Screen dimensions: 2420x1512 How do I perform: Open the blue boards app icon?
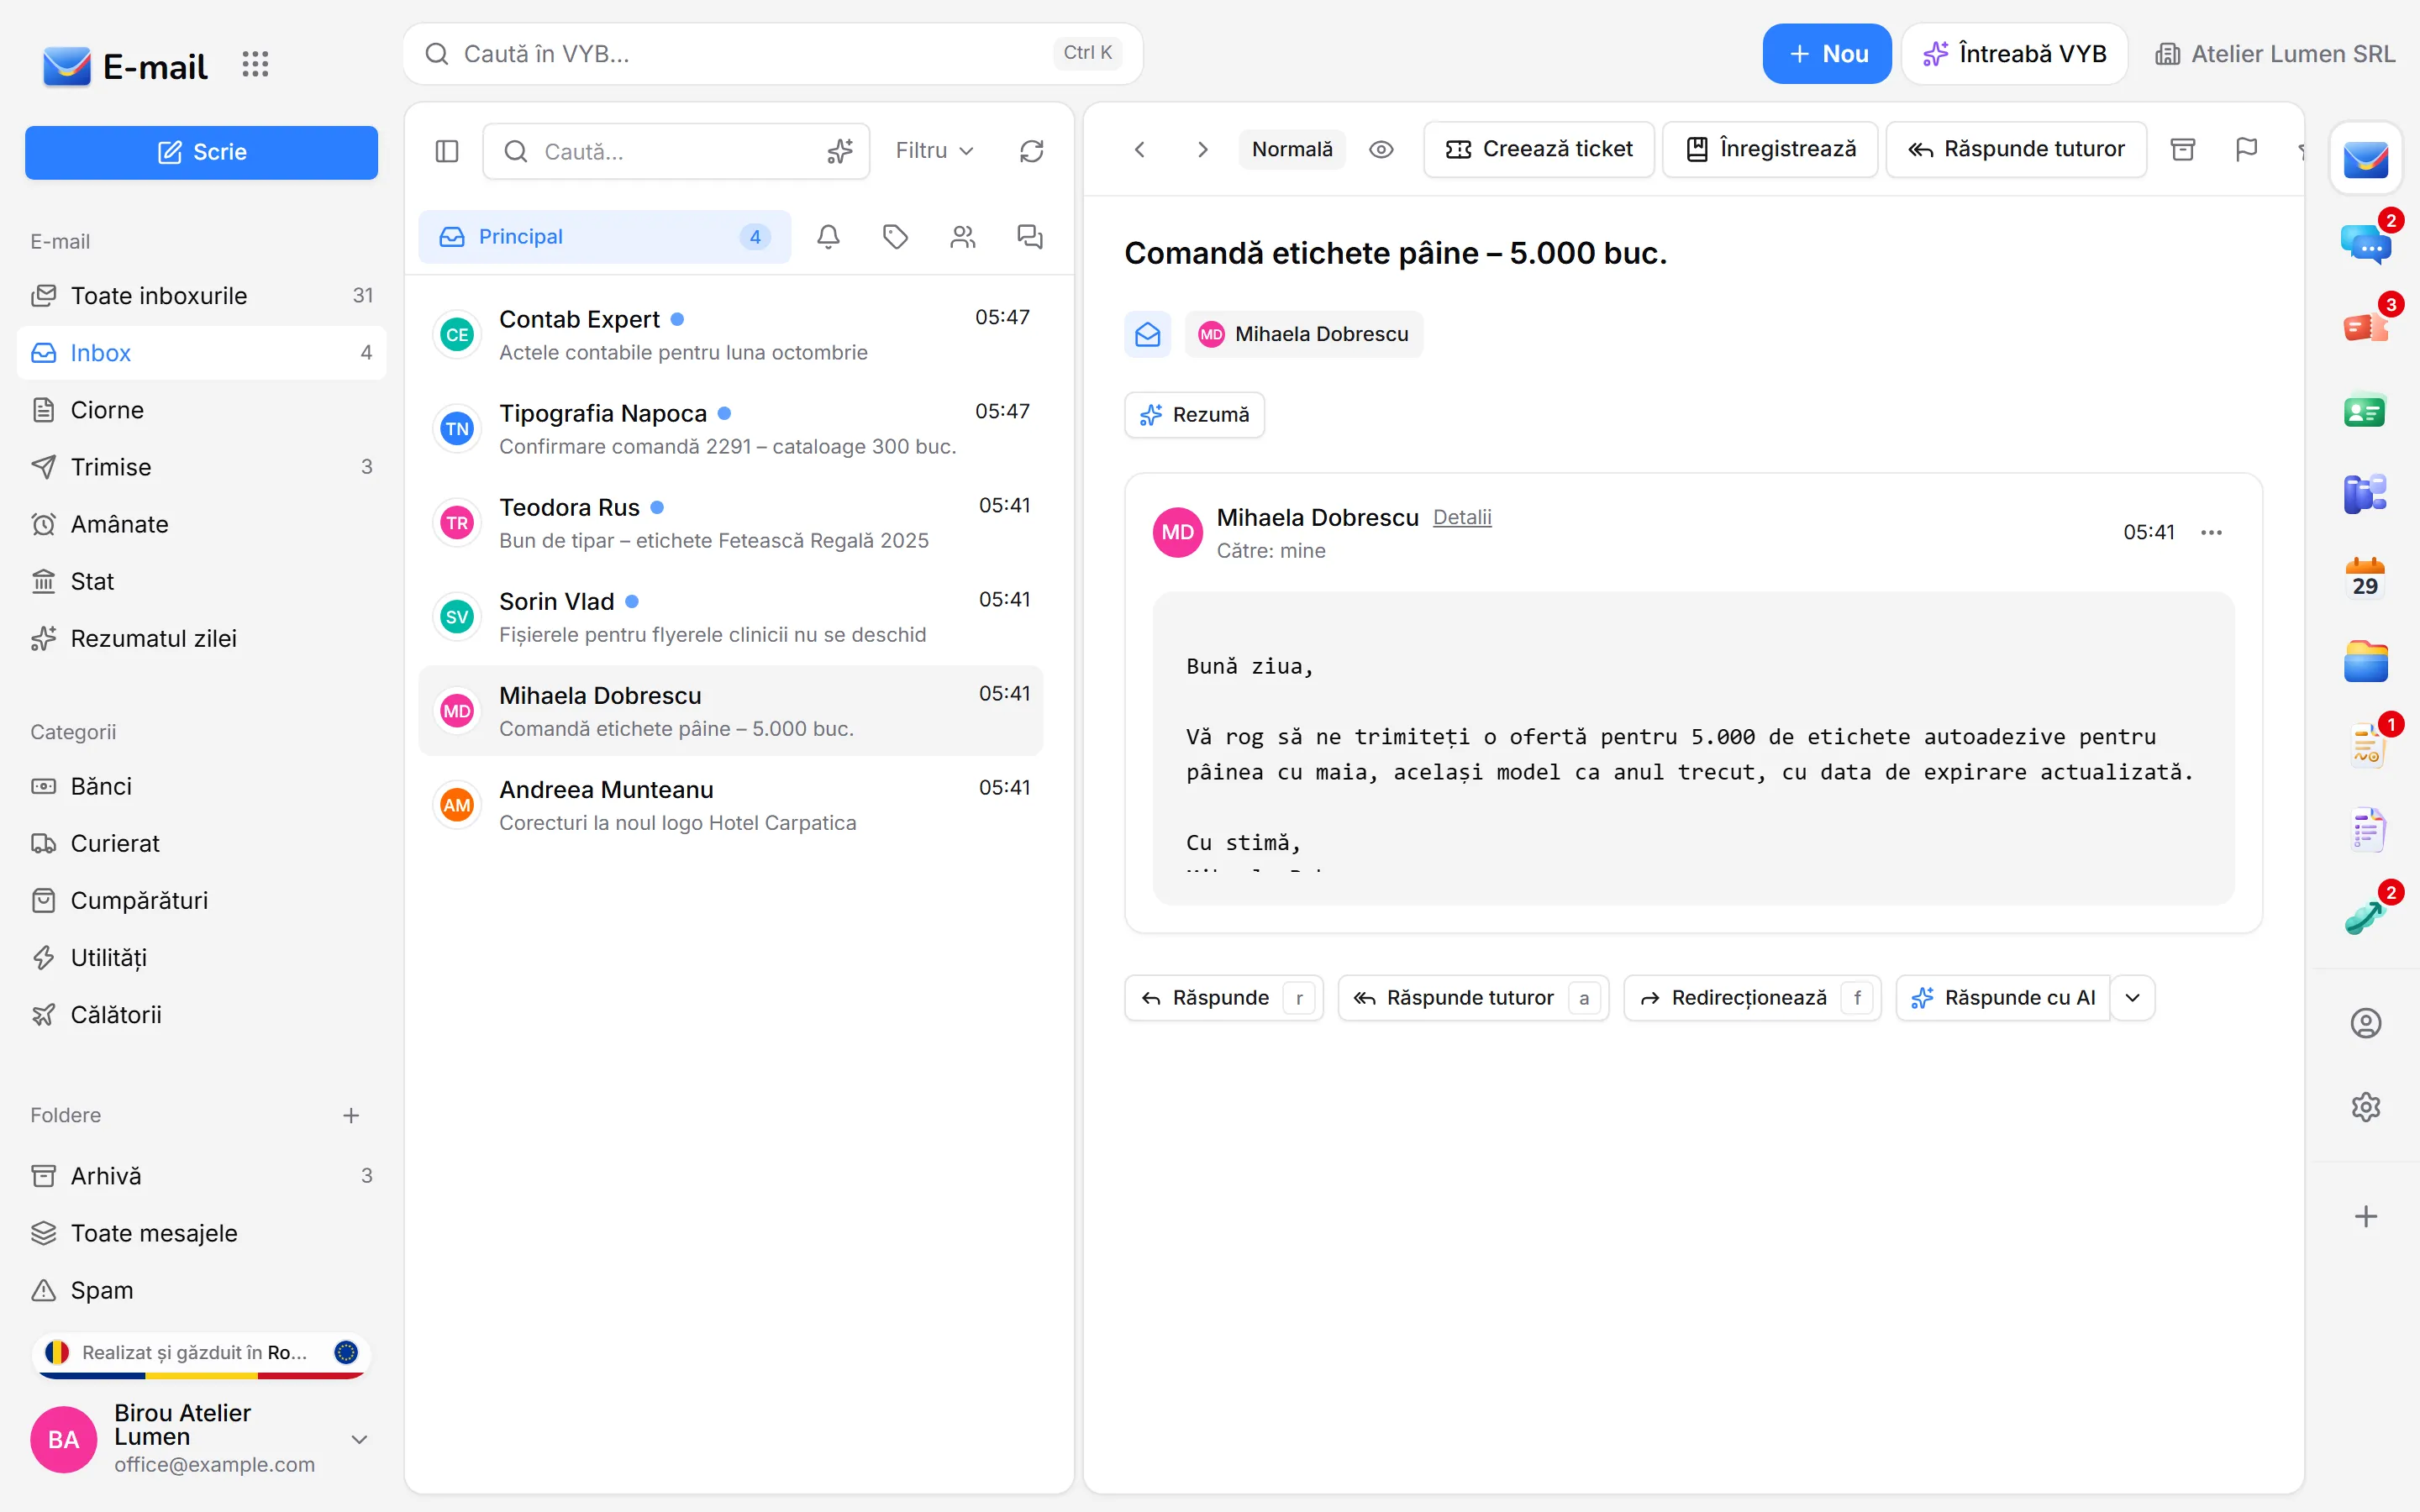pos(2365,495)
